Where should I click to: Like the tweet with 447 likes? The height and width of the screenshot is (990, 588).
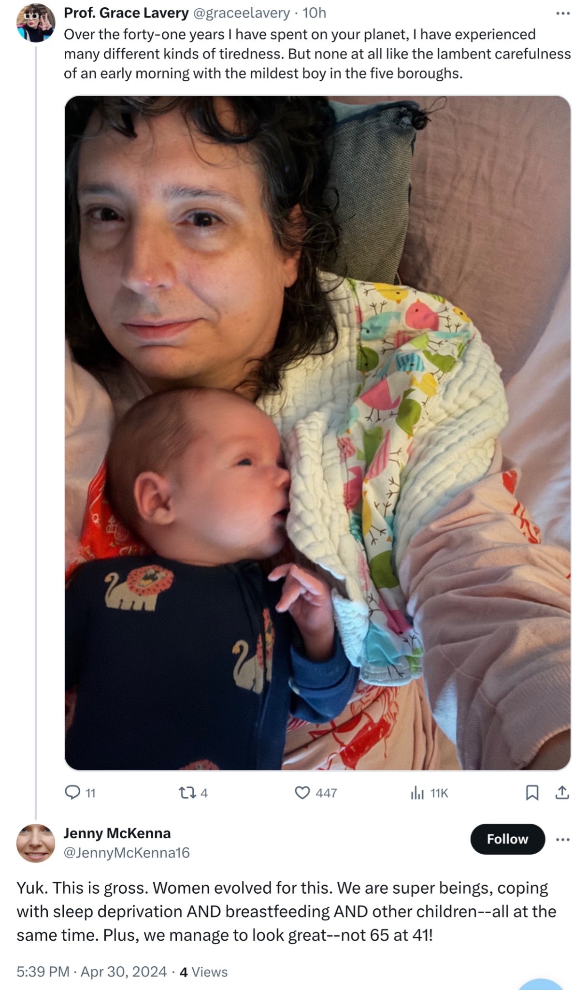pos(316,793)
